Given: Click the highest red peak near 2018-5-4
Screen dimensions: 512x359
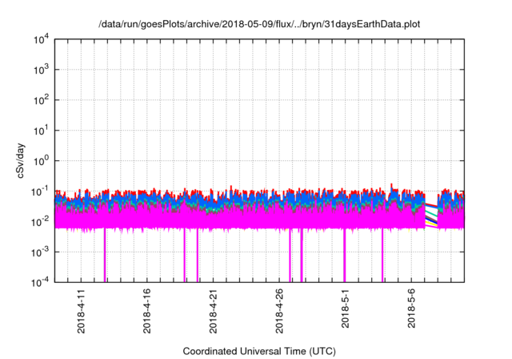Looking at the screenshot, I should 392,187.
